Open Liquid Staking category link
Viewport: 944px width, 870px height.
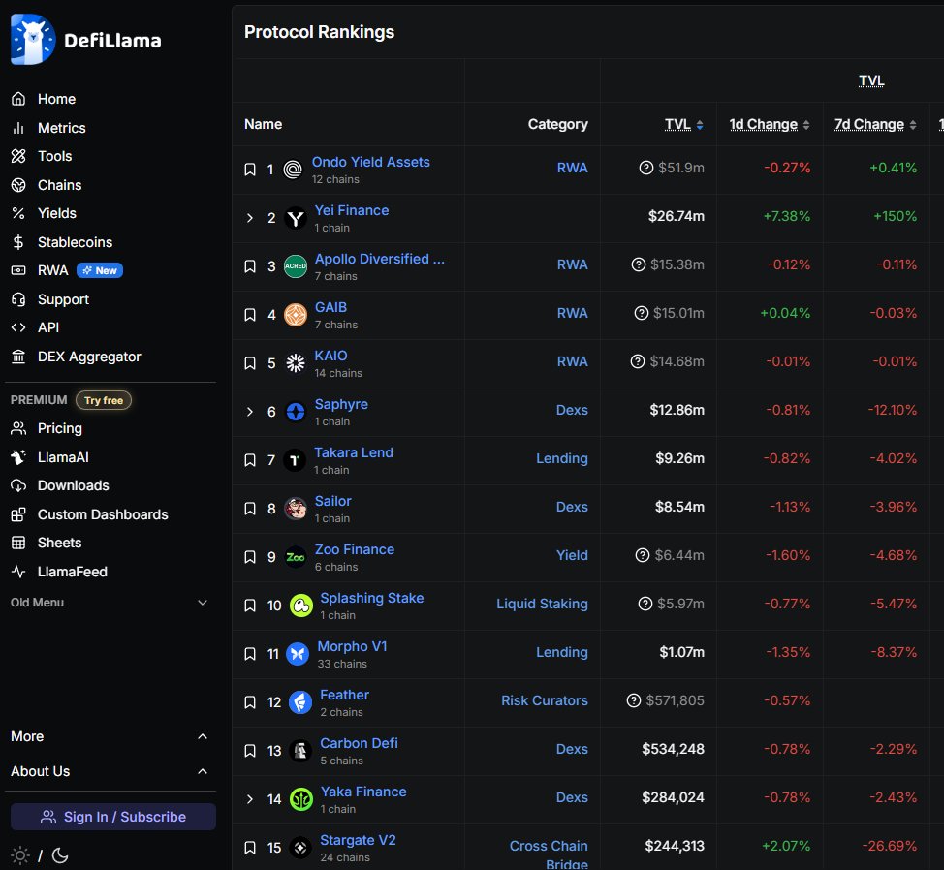point(542,604)
